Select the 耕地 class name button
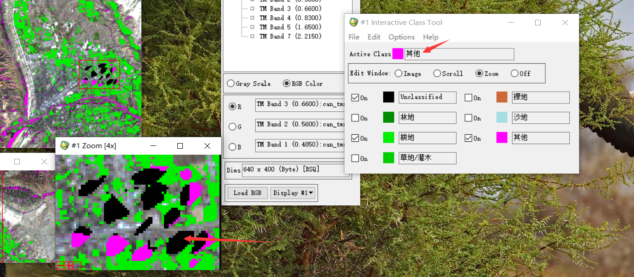This screenshot has height=277, width=634. pyautogui.click(x=428, y=138)
